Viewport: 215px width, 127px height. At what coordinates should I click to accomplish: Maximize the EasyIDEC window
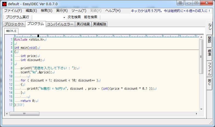(196, 3)
